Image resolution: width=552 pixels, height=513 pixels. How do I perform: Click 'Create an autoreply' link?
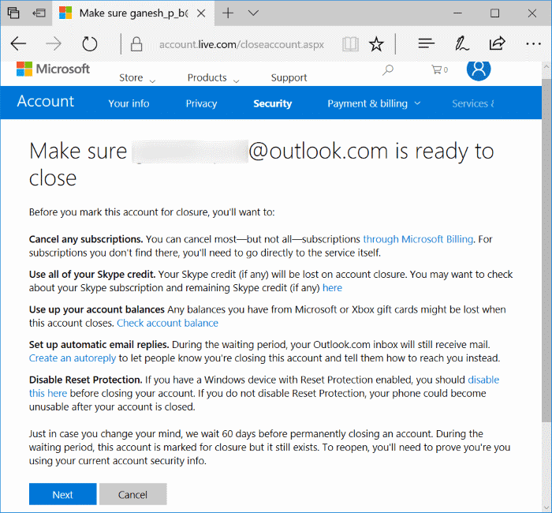tap(73, 358)
